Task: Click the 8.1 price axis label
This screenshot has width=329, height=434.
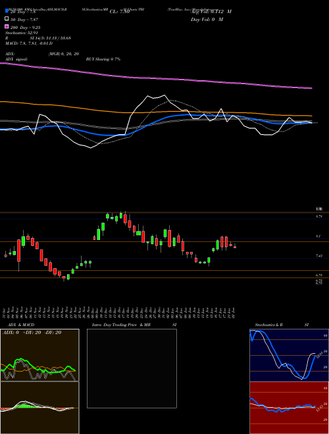Action: 318,236
